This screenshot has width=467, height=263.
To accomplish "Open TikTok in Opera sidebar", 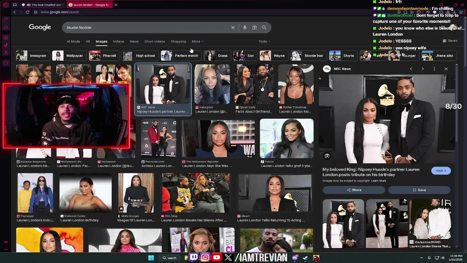I will click(6, 45).
